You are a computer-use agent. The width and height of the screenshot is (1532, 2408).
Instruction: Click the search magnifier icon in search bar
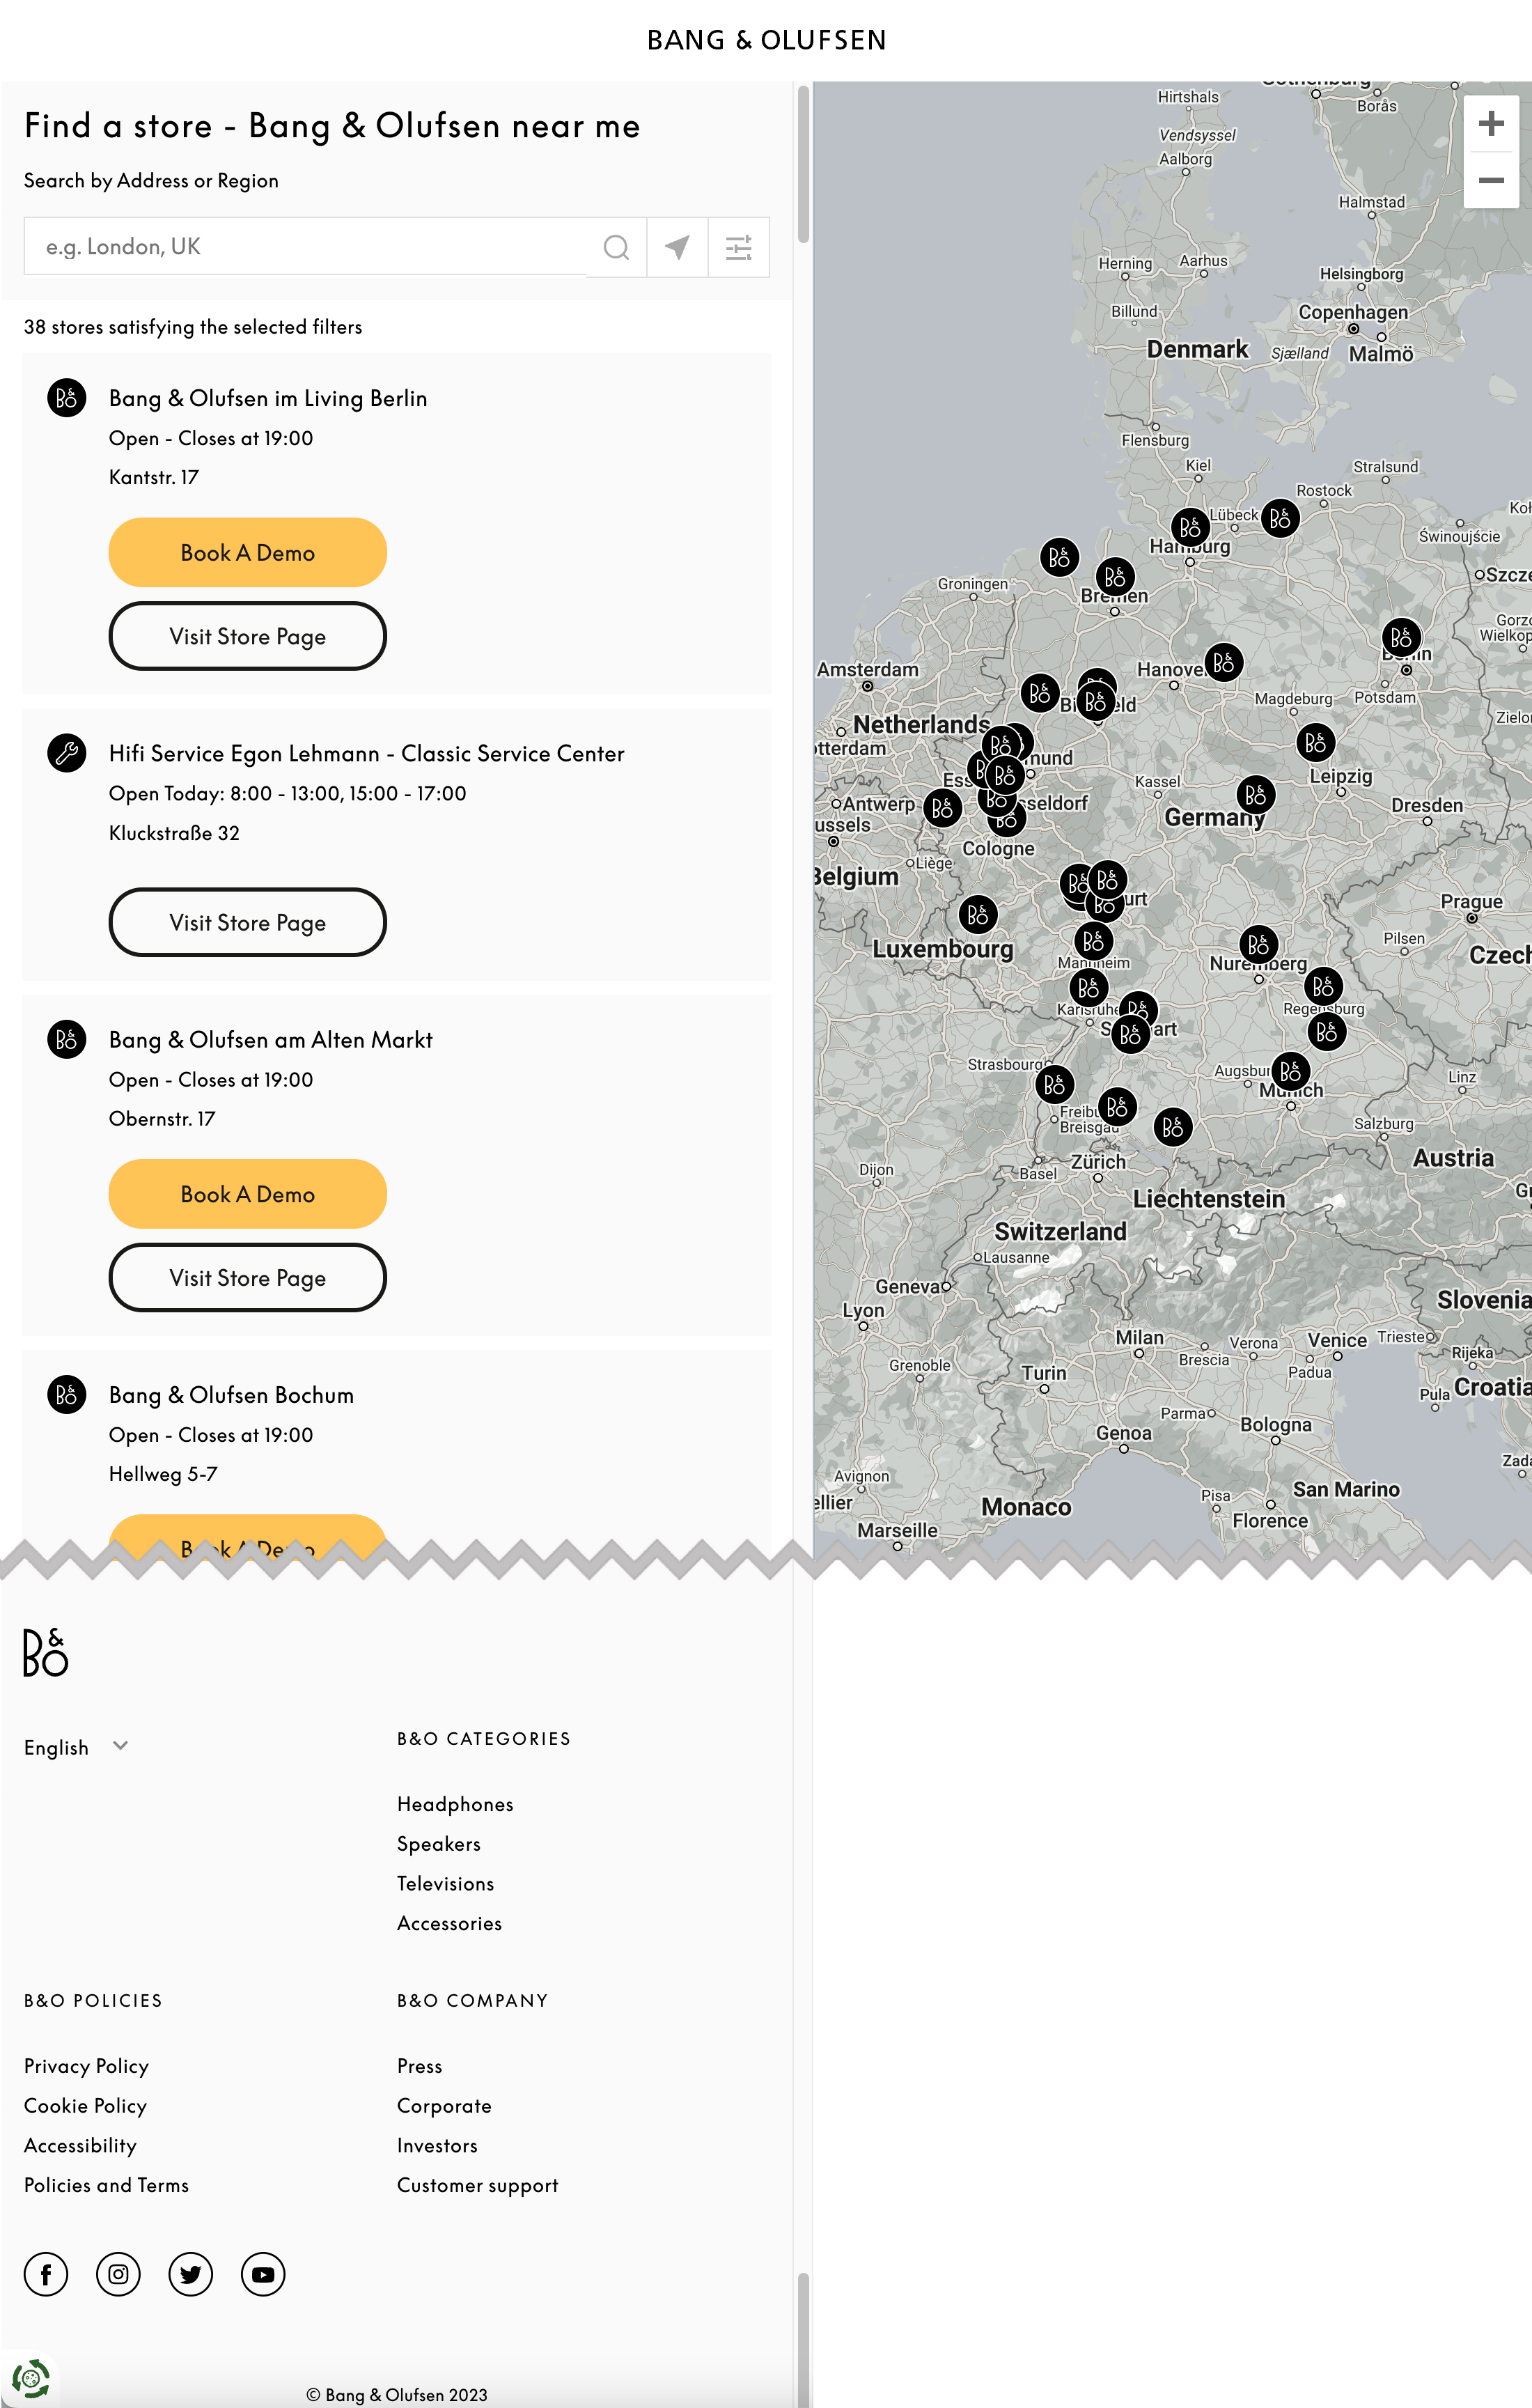(x=615, y=246)
